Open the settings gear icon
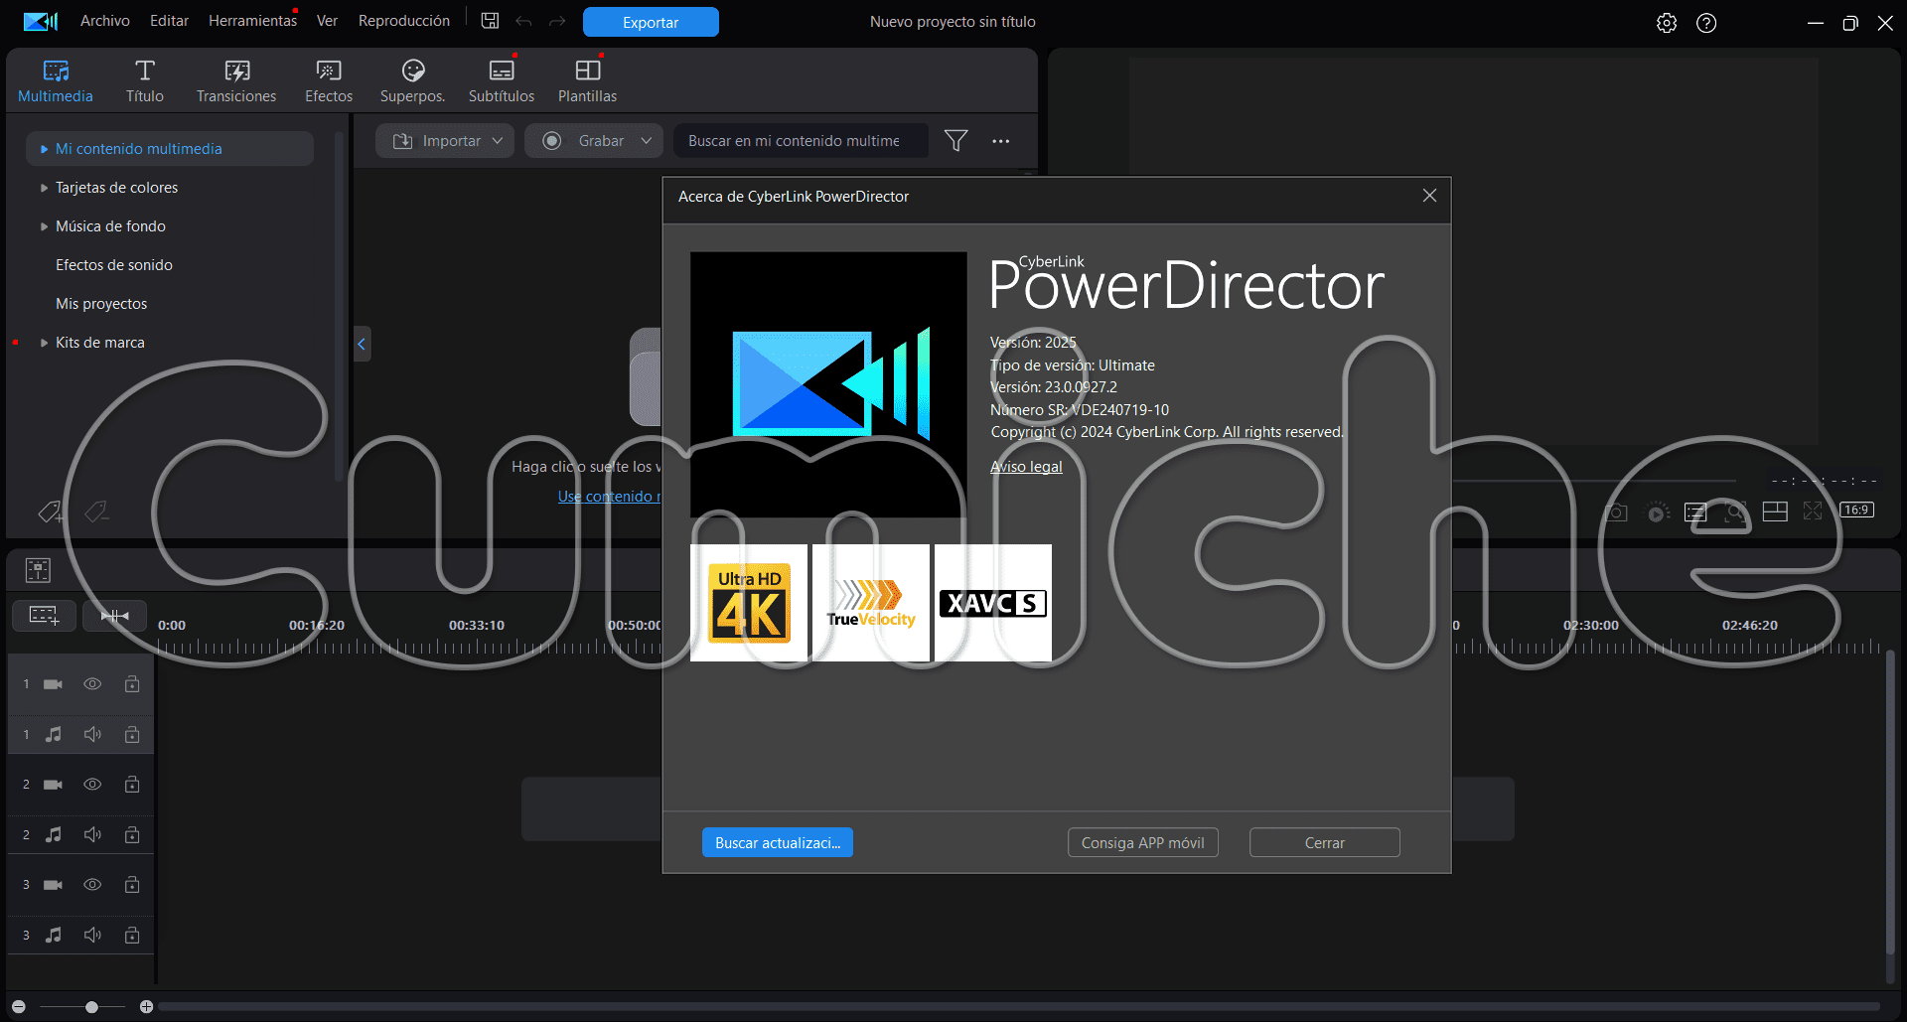 pos(1667,23)
